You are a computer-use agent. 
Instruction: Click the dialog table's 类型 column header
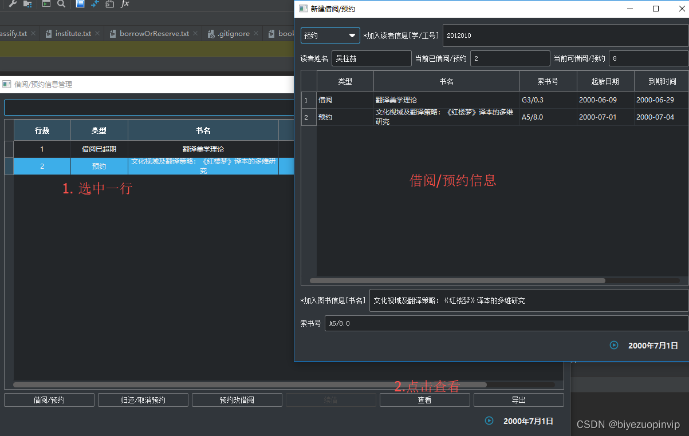(x=345, y=81)
